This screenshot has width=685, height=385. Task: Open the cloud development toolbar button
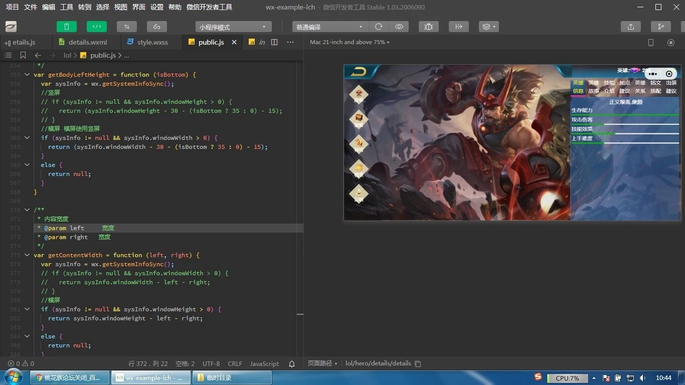(x=157, y=27)
